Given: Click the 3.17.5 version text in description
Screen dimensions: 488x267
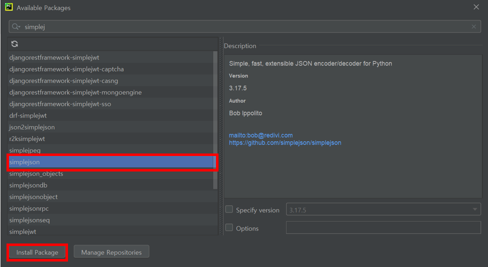Looking at the screenshot, I should point(238,88).
